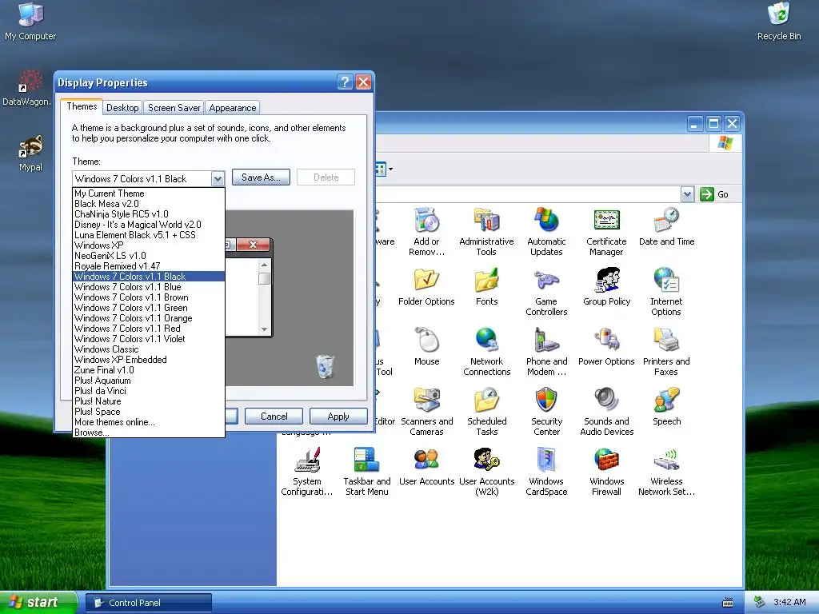
Task: Click Control Panel taskbar button
Action: [148, 603]
